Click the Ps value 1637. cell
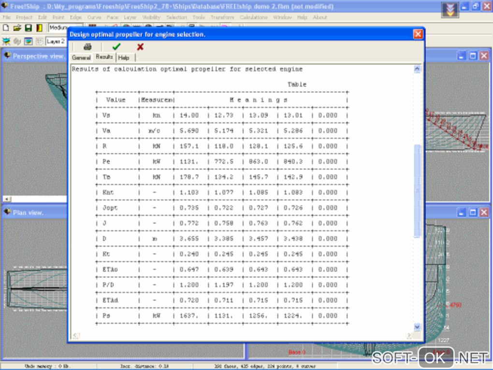 [189, 316]
